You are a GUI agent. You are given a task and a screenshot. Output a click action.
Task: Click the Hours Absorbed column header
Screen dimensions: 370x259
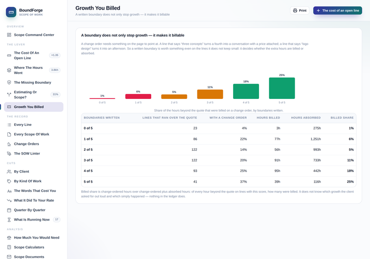(x=306, y=117)
